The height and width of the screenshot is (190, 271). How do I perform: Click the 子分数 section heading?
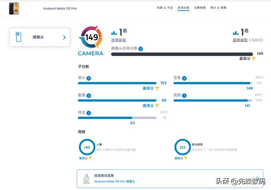(83, 66)
